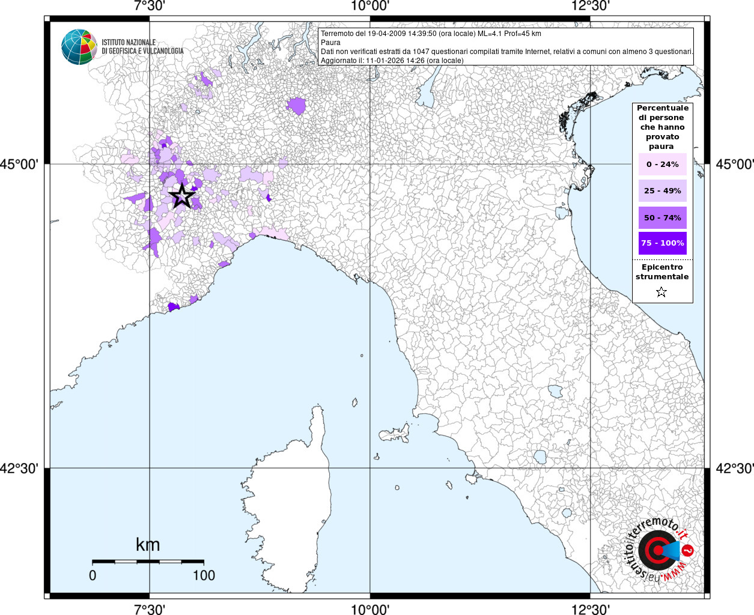
Task: Click the 'Epicentro strumentale' legend label
Action: pyautogui.click(x=662, y=272)
